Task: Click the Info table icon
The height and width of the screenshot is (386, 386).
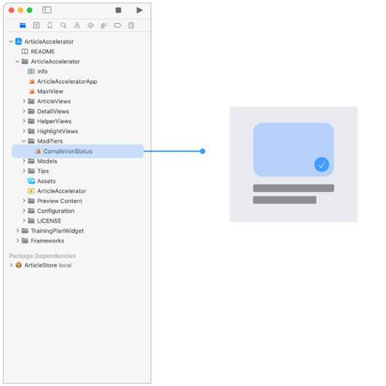Action: pos(31,71)
